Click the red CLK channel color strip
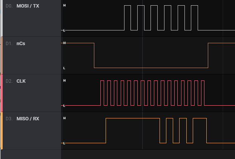 click(x=1, y=93)
